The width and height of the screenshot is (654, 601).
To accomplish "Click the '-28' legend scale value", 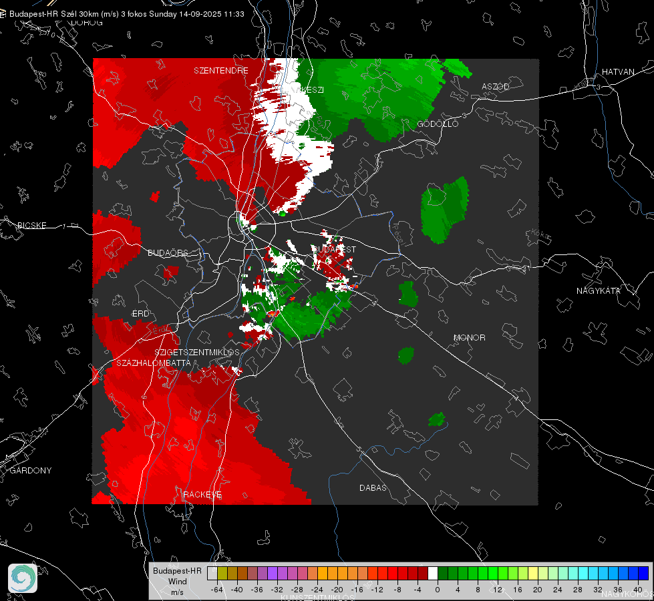I will [297, 590].
